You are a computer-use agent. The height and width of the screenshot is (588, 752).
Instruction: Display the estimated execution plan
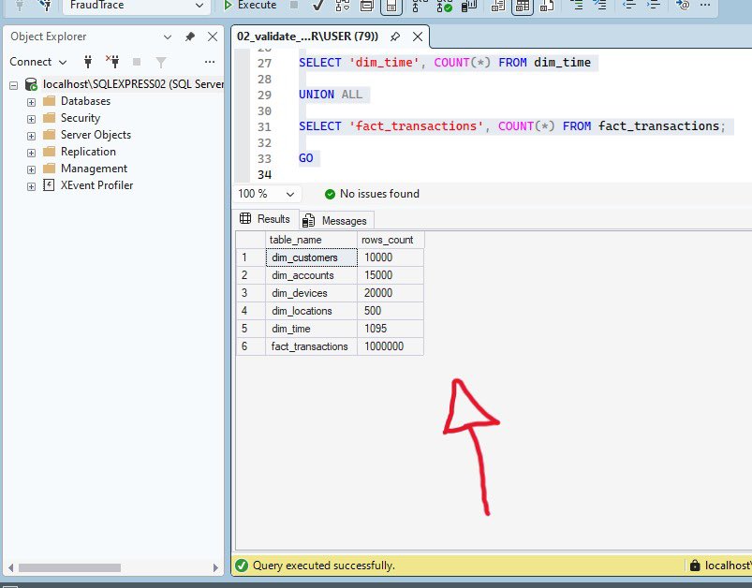(x=343, y=6)
